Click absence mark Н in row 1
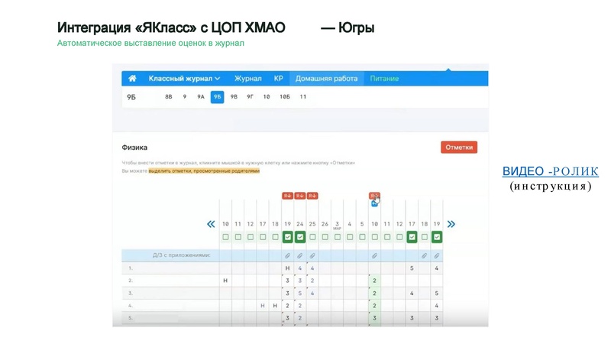The image size is (611, 344). [288, 268]
